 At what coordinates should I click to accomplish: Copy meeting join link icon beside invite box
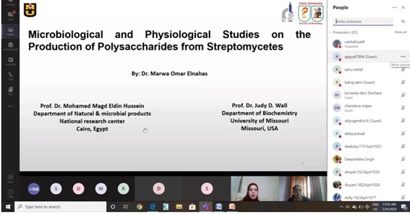click(403, 21)
